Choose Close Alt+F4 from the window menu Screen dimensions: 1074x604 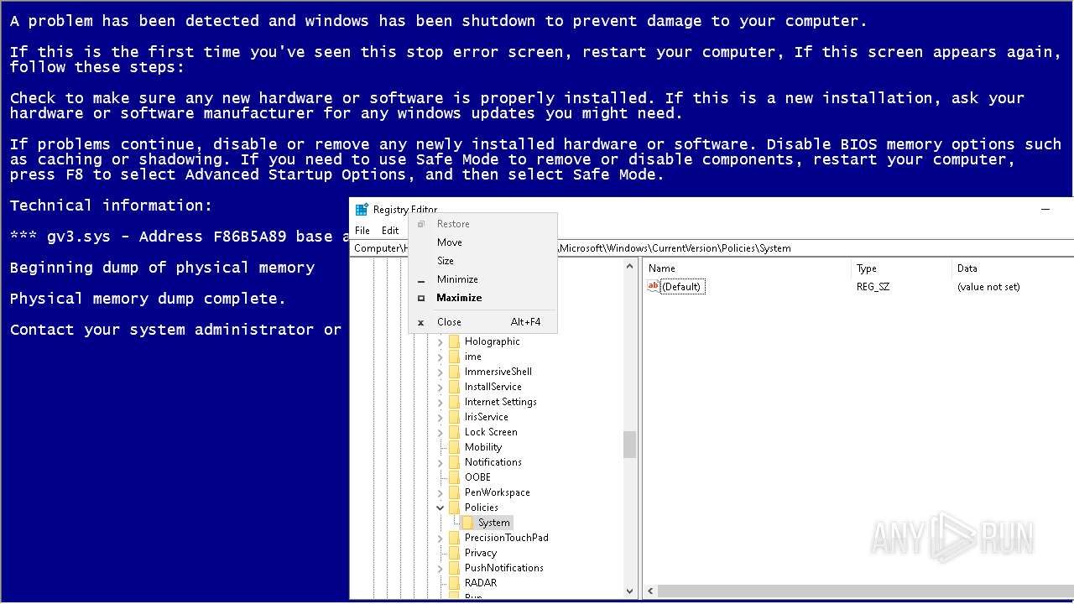tap(482, 322)
